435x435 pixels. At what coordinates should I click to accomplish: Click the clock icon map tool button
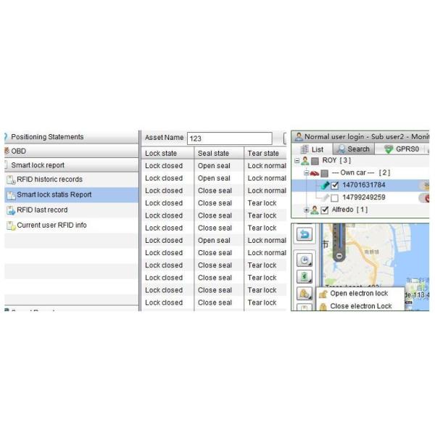(x=304, y=260)
